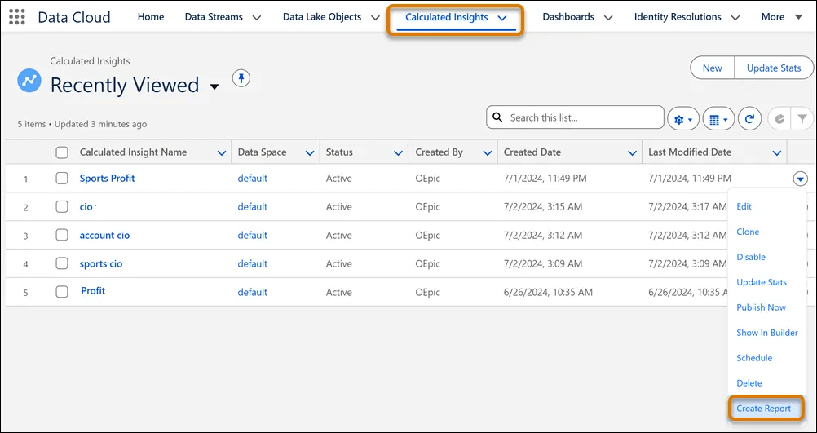Click Created Date 7/2/2024, 3:15 AM cell

542,207
